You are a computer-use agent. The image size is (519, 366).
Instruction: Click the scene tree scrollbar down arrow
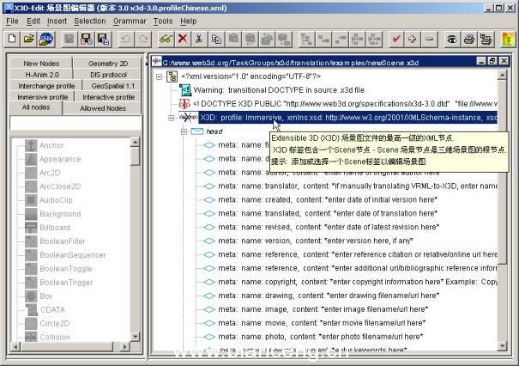[502, 346]
